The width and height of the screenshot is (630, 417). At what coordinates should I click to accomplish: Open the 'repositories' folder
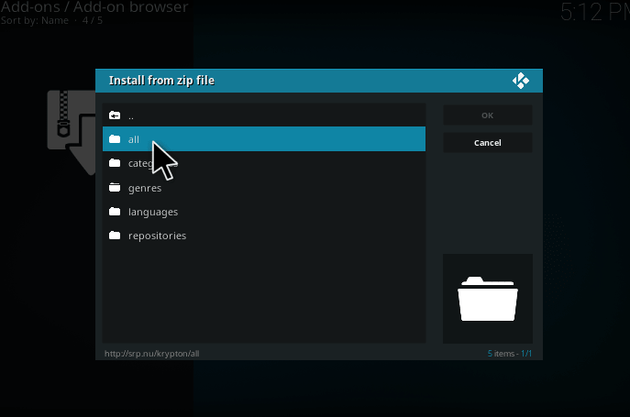point(264,236)
